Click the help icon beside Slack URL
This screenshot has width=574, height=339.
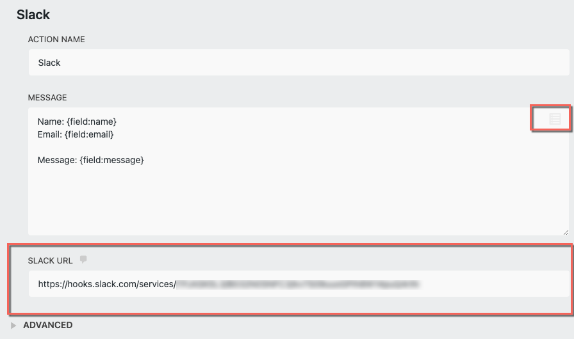[83, 260]
